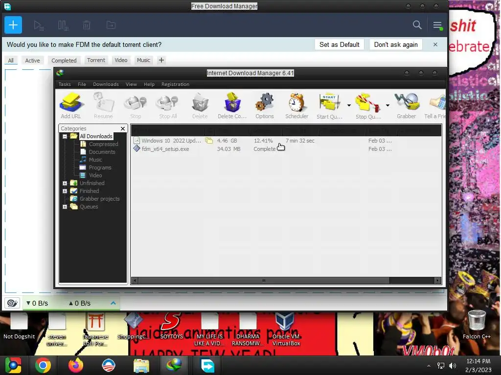Add a new FDM filter tab
The image size is (501, 375).
(161, 60)
